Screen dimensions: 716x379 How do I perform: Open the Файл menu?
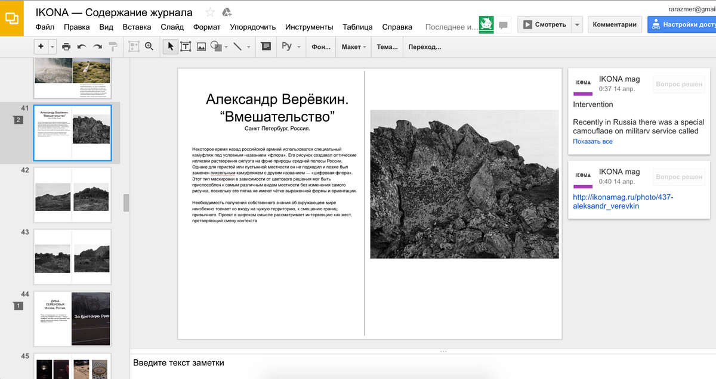pos(45,27)
